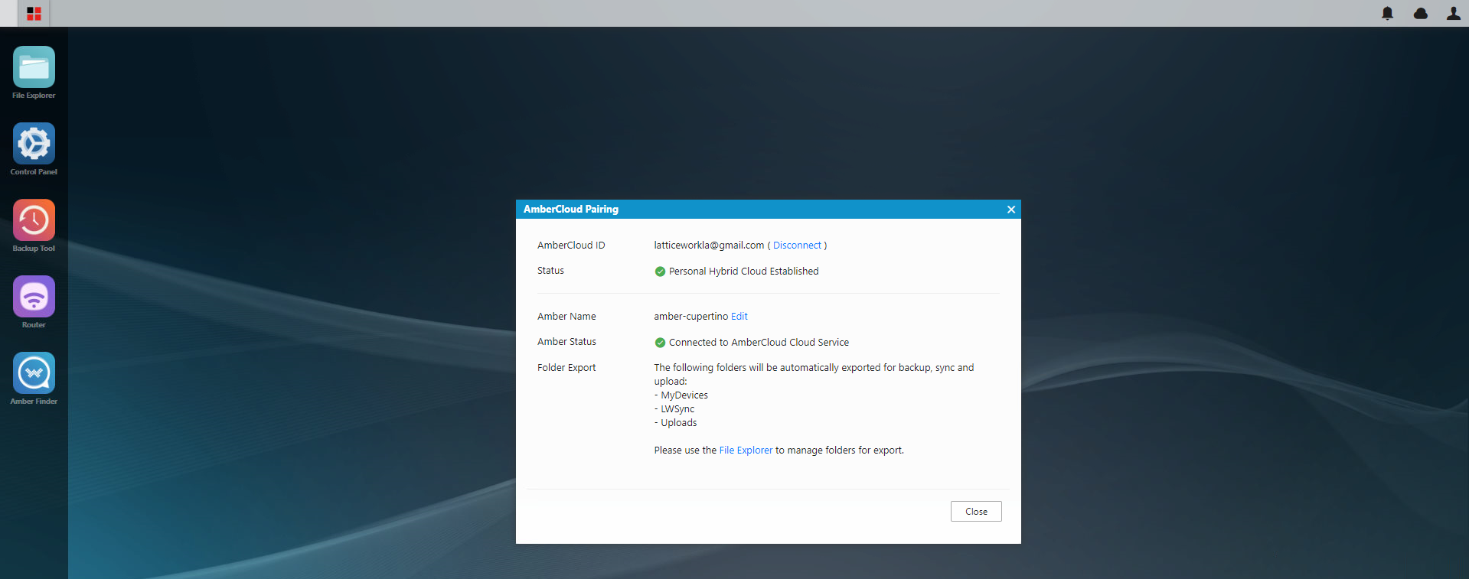The image size is (1469, 579).
Task: Click the green check beside Connected status
Action: tap(660, 343)
